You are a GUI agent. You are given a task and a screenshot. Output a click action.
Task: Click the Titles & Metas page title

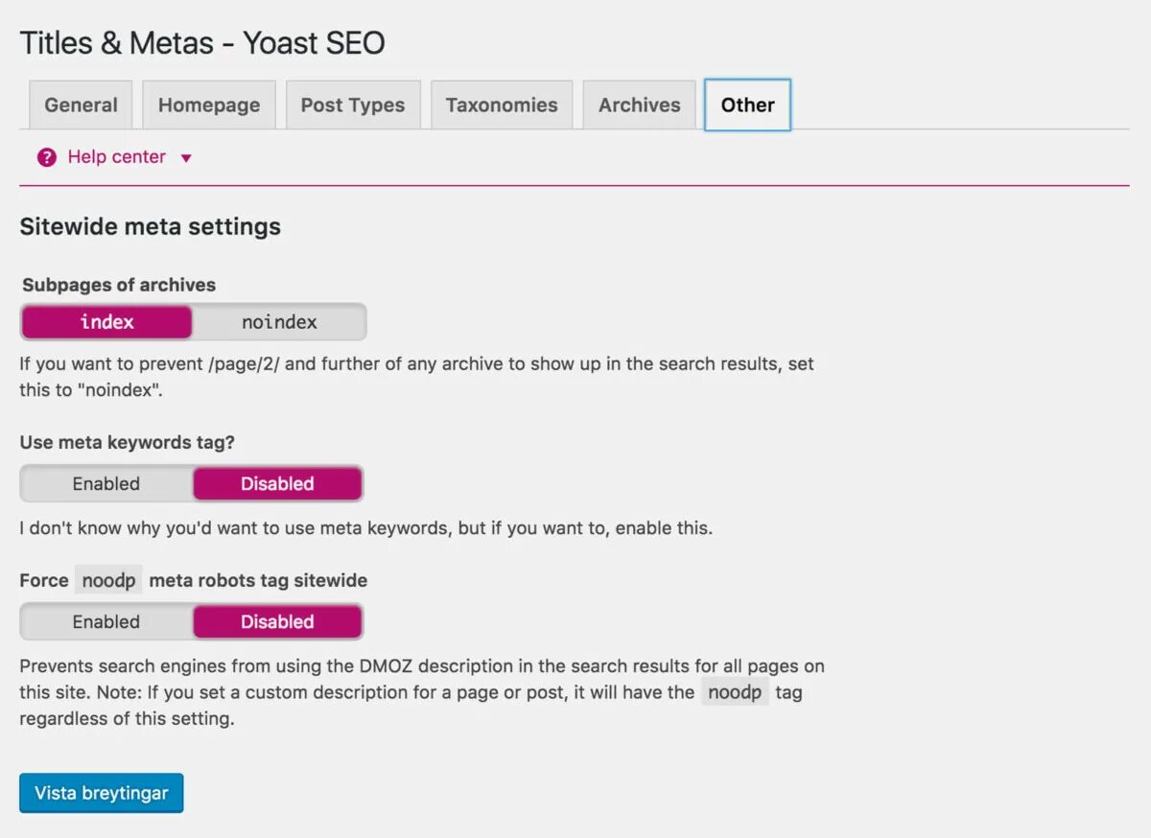pyautogui.click(x=202, y=43)
